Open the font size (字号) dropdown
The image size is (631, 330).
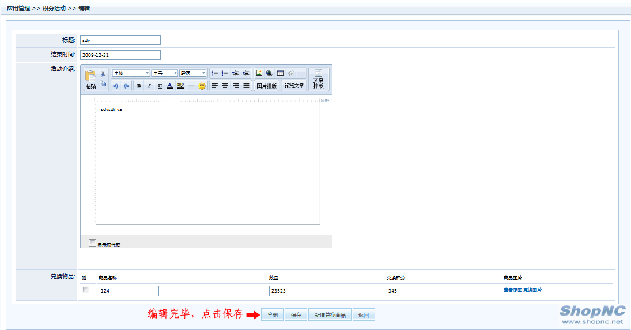point(165,73)
